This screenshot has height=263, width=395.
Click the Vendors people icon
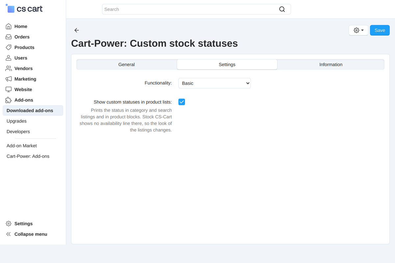[x=9, y=68]
